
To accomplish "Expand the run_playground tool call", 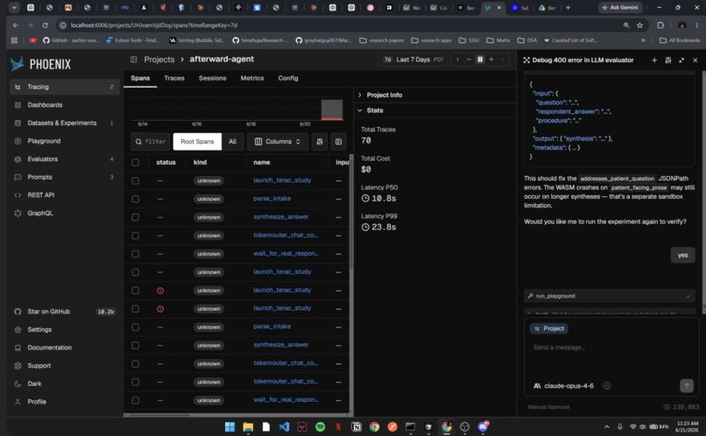I will click(610, 296).
